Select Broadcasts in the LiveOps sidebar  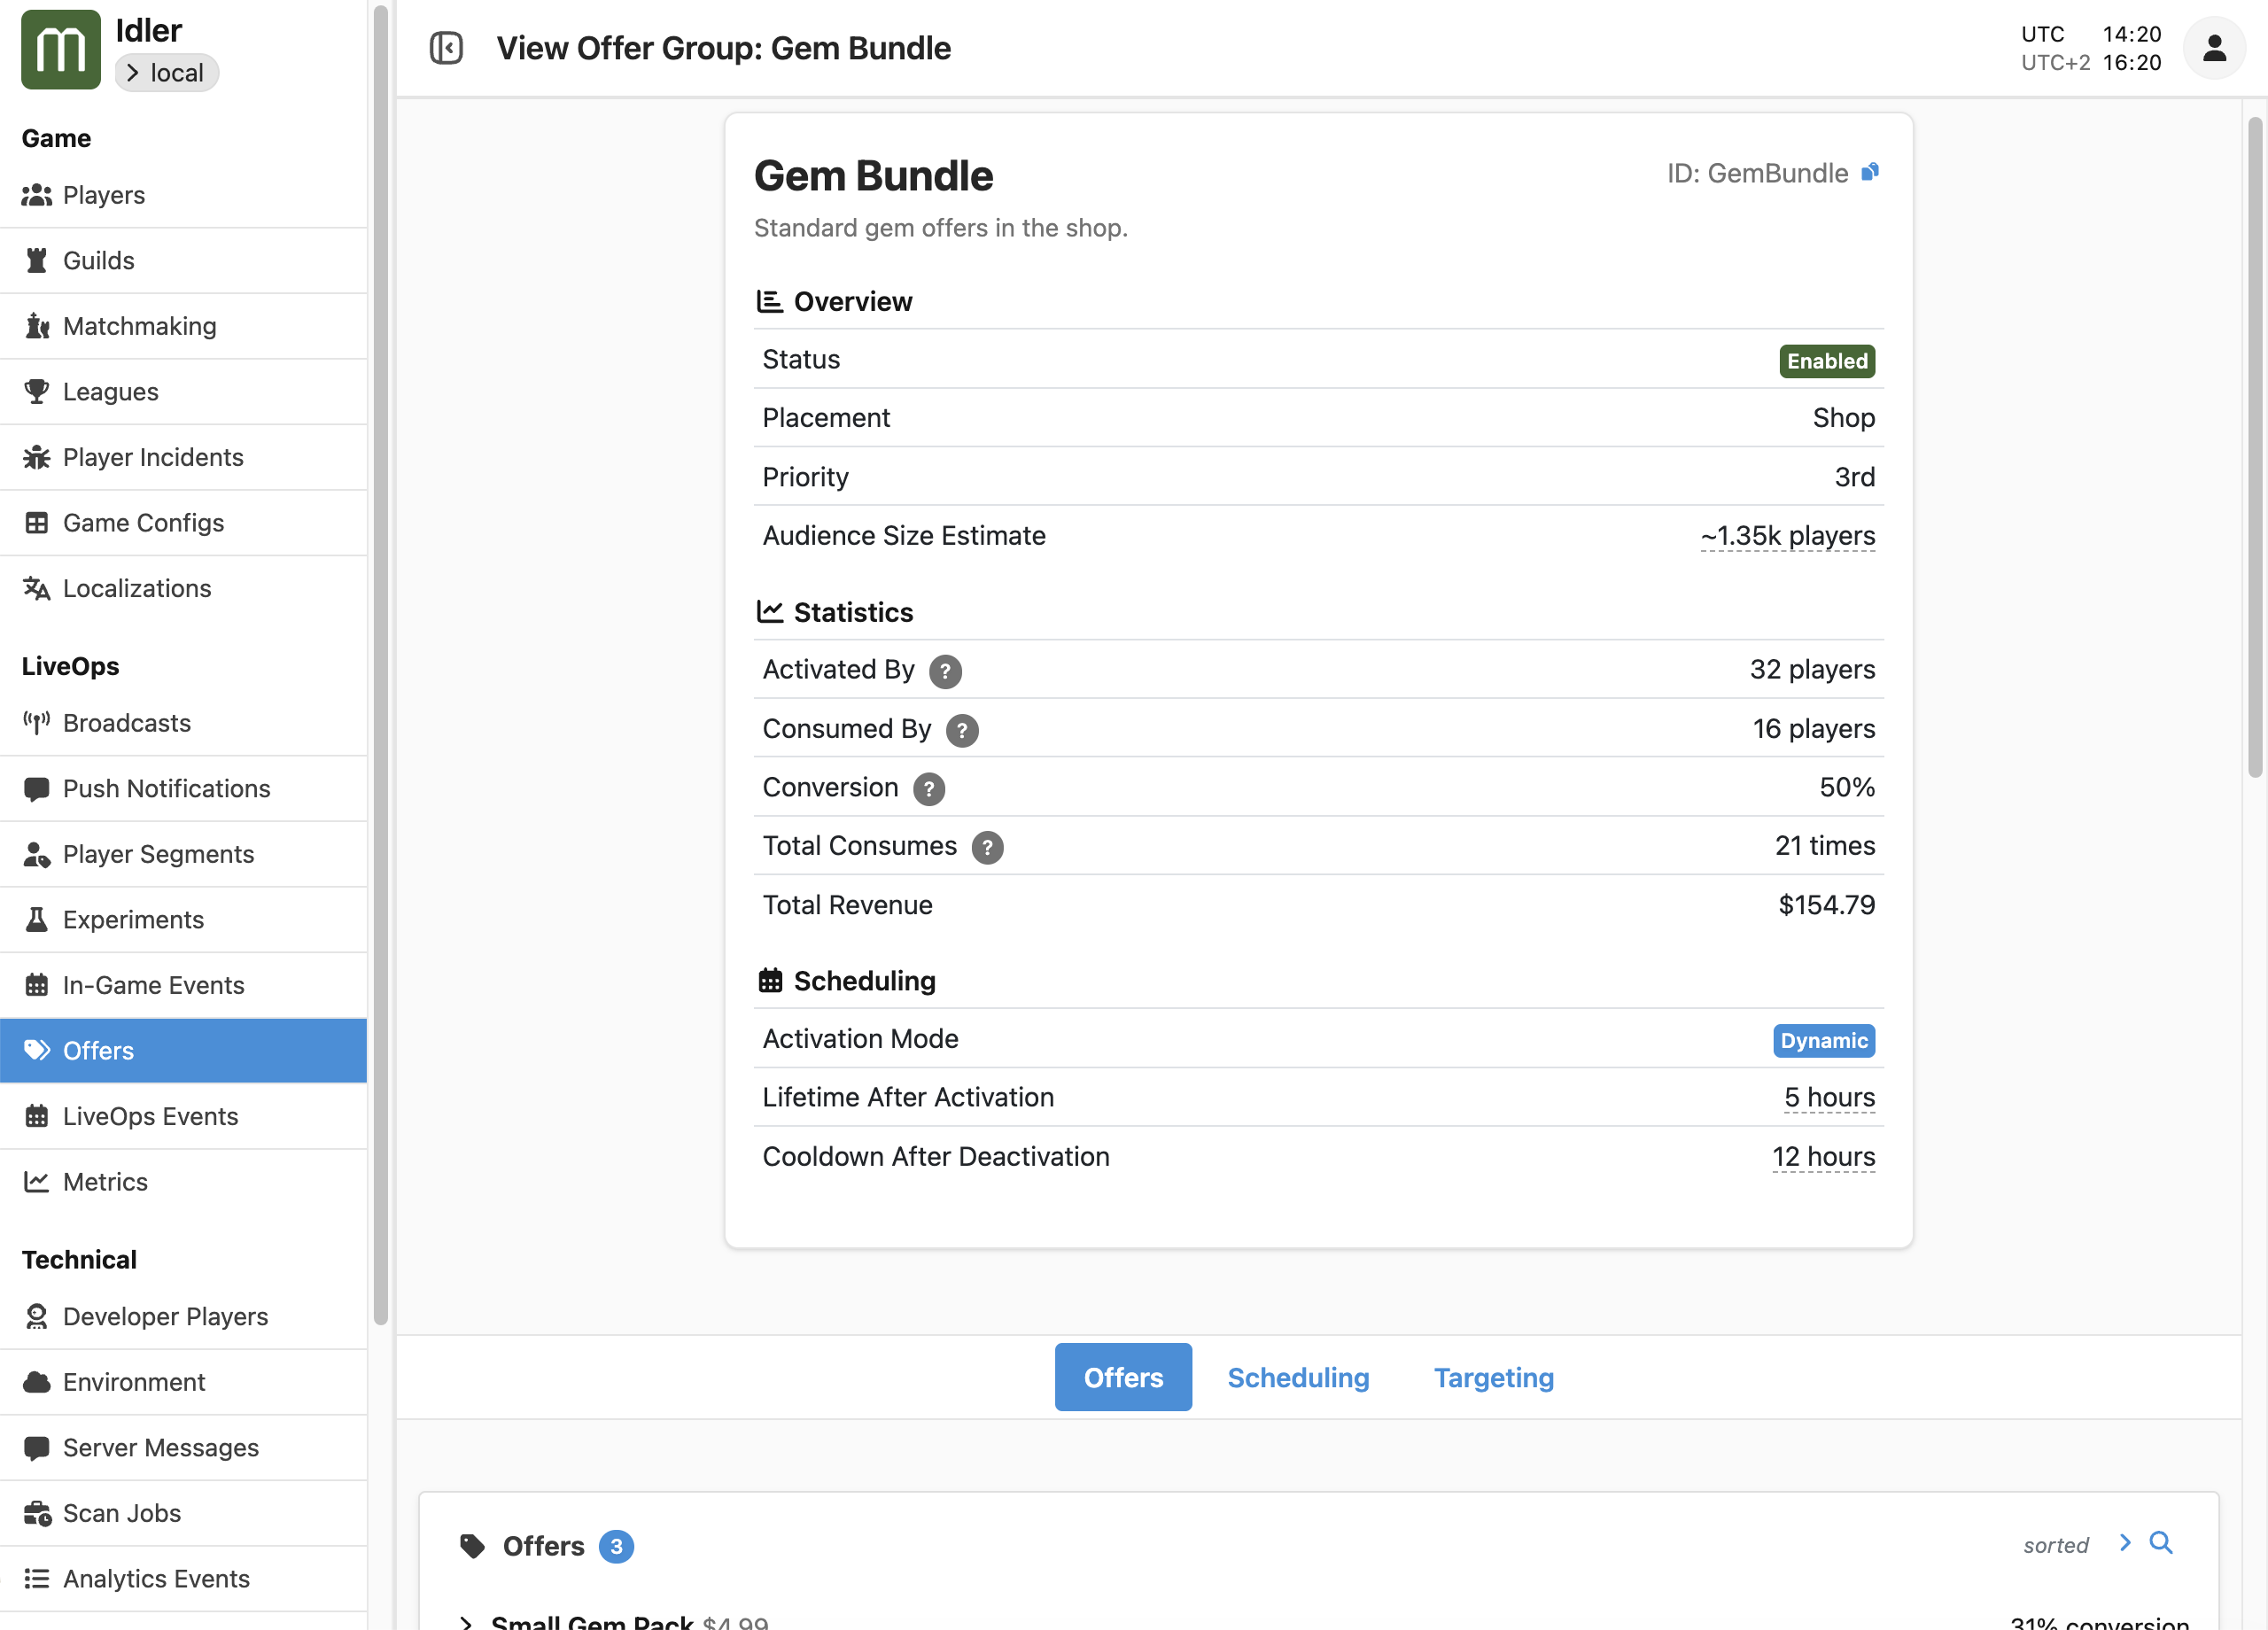point(126,722)
